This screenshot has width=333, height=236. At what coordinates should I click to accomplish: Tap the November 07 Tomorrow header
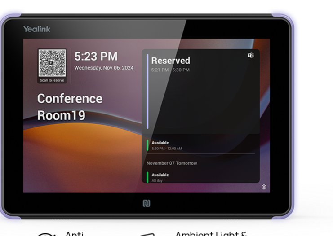pyautogui.click(x=172, y=163)
